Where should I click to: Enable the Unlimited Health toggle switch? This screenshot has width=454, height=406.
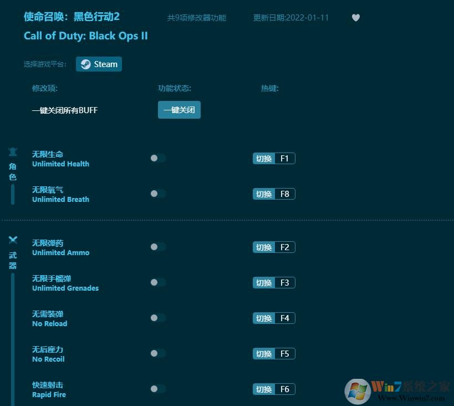(x=157, y=158)
